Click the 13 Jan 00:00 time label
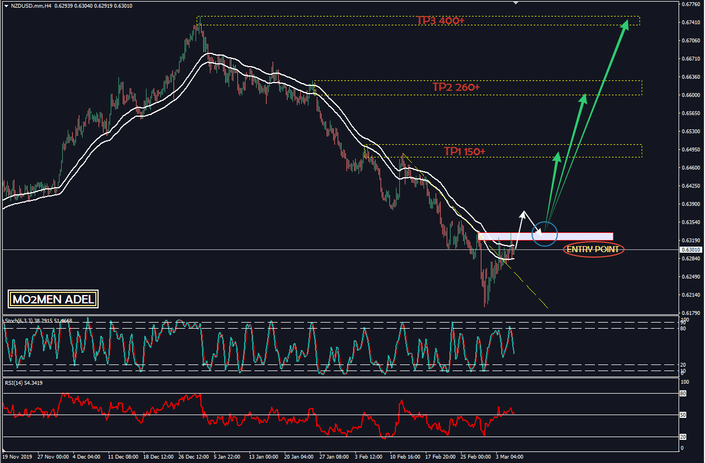705x463 pixels. 263,456
